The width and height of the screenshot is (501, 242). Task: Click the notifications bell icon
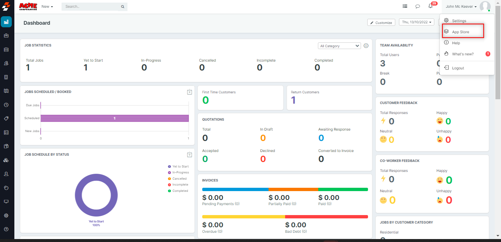pos(430,6)
